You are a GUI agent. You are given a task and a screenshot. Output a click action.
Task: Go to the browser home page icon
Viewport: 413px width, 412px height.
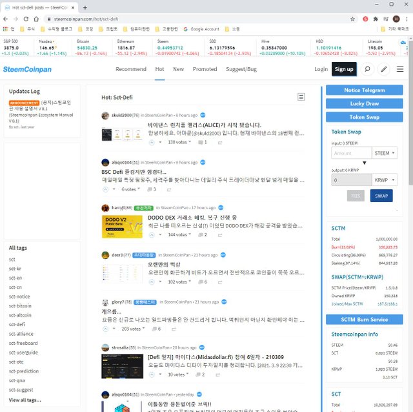[x=36, y=19]
